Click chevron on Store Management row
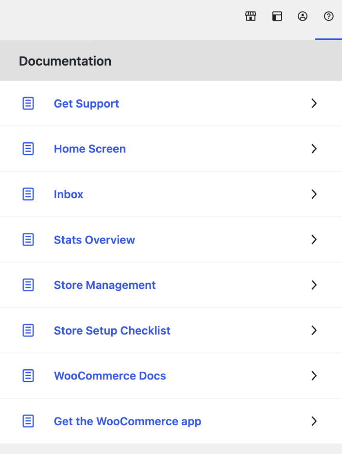The image size is (342, 454). pos(314,285)
